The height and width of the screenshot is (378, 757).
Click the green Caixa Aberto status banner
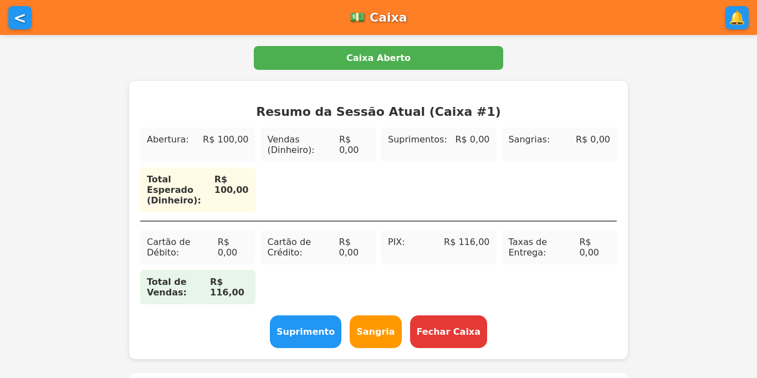(378, 58)
